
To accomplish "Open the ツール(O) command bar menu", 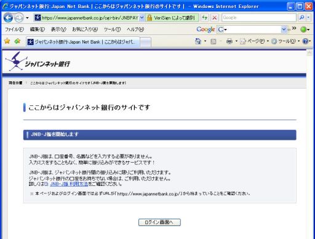I will point(285,41).
